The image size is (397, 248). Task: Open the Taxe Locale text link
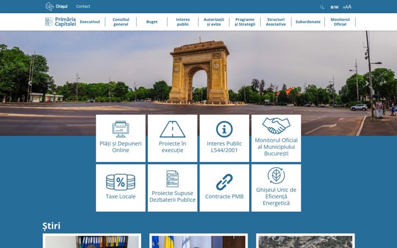coord(121,196)
